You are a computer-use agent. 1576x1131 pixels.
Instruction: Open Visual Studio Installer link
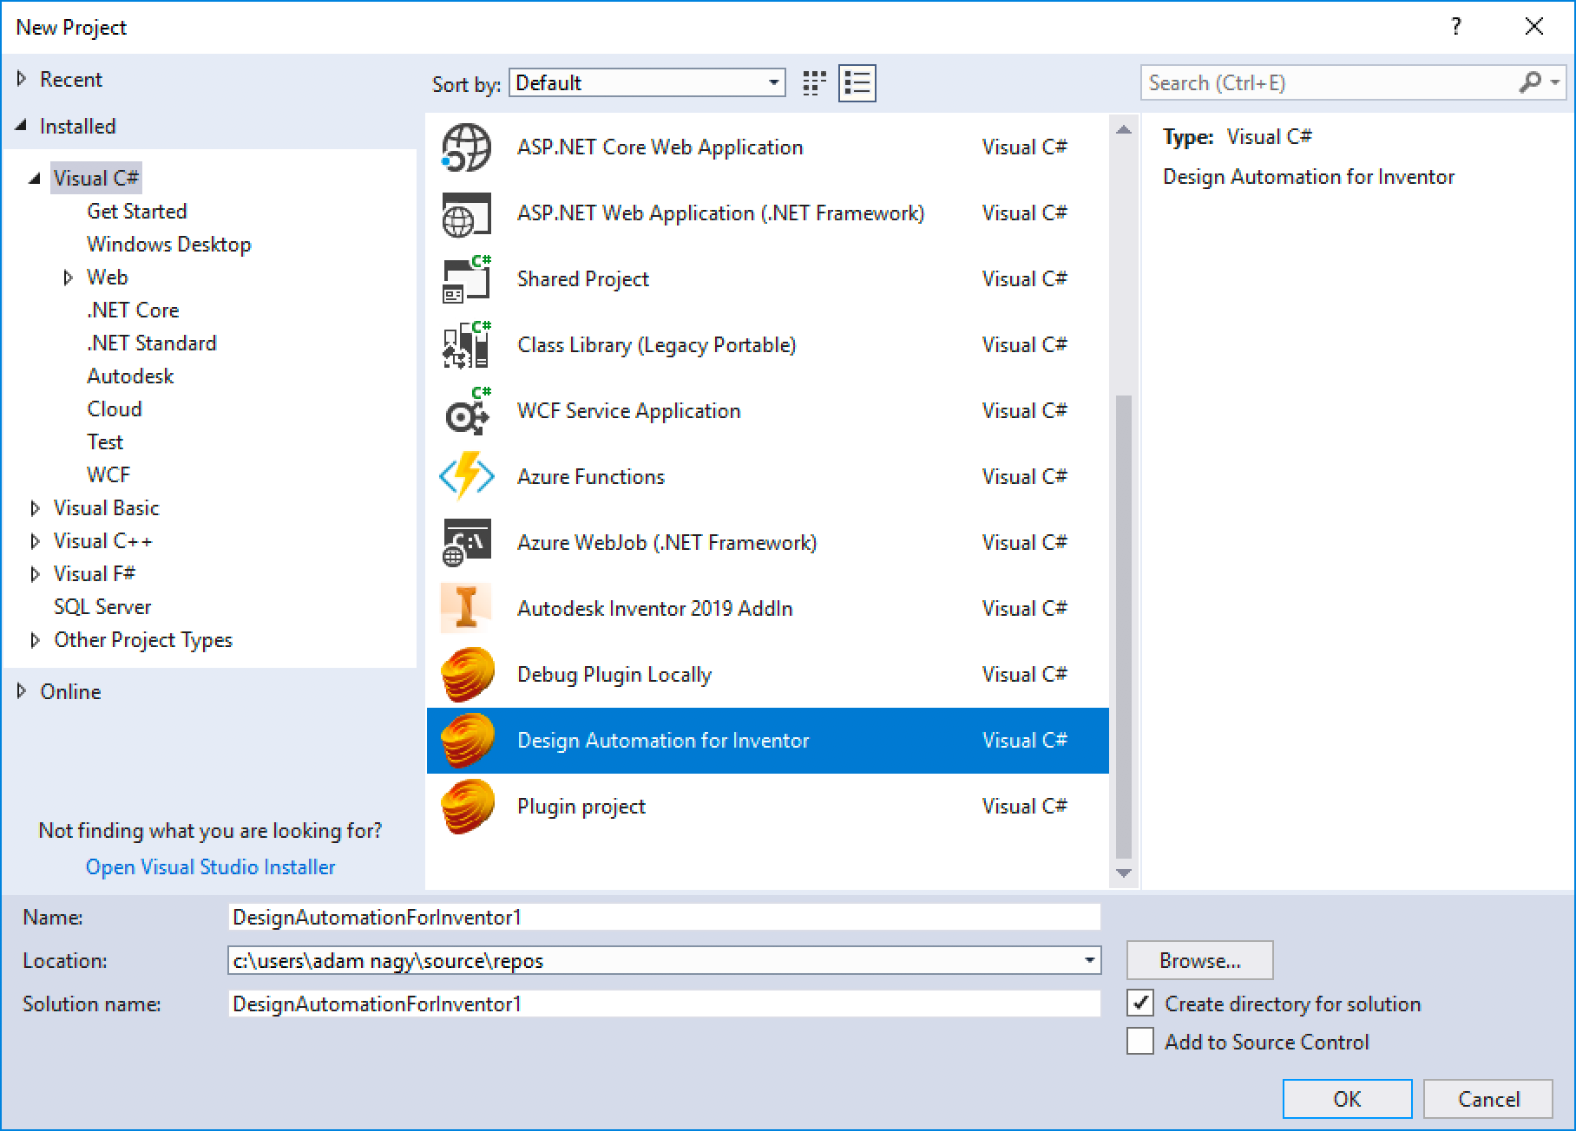coord(210,866)
